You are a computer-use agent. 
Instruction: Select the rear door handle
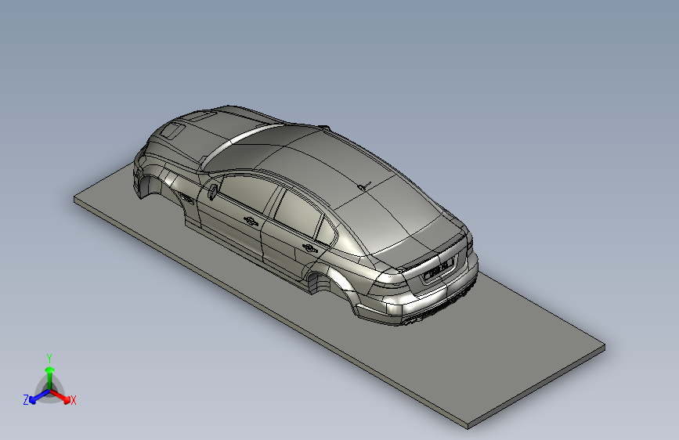click(309, 248)
